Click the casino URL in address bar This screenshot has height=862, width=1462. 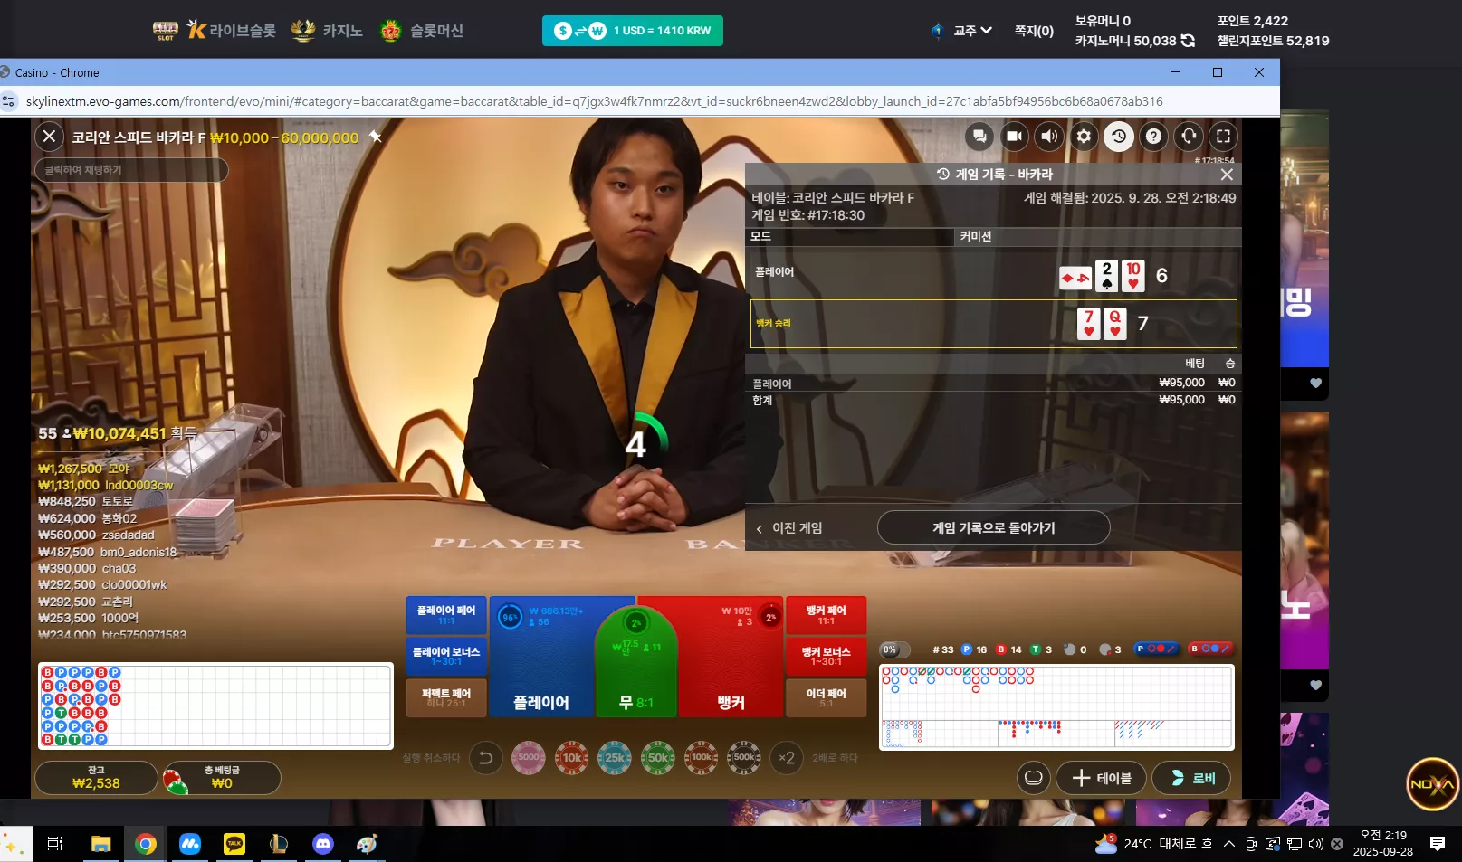coord(594,101)
